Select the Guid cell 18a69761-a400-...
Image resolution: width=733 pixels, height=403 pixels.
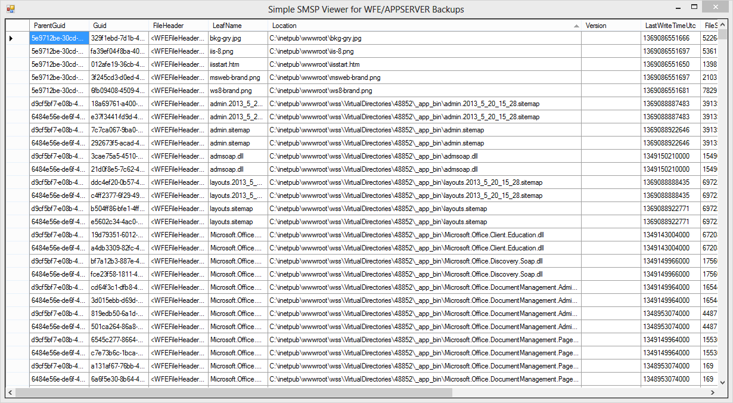tap(119, 104)
